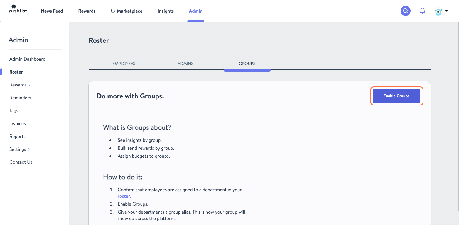Select the Marketplace cart icon

[x=113, y=11]
